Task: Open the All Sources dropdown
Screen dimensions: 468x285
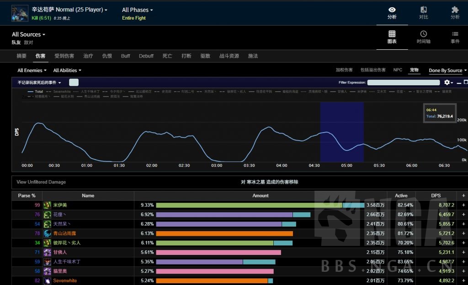Action: [x=28, y=35]
